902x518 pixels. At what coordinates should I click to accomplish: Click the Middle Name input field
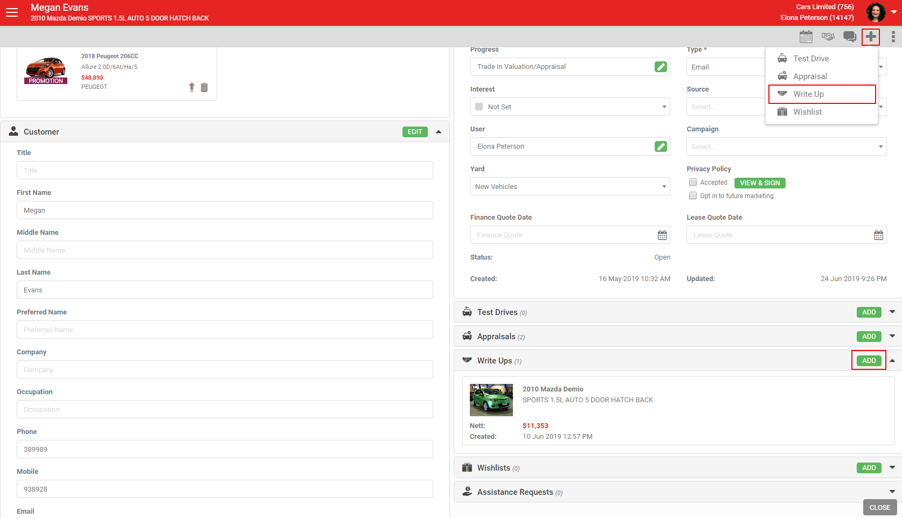click(x=225, y=250)
